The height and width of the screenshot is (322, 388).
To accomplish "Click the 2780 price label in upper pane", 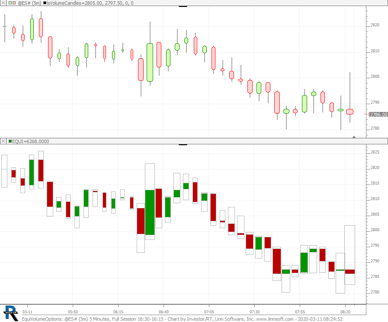I will click(375, 128).
